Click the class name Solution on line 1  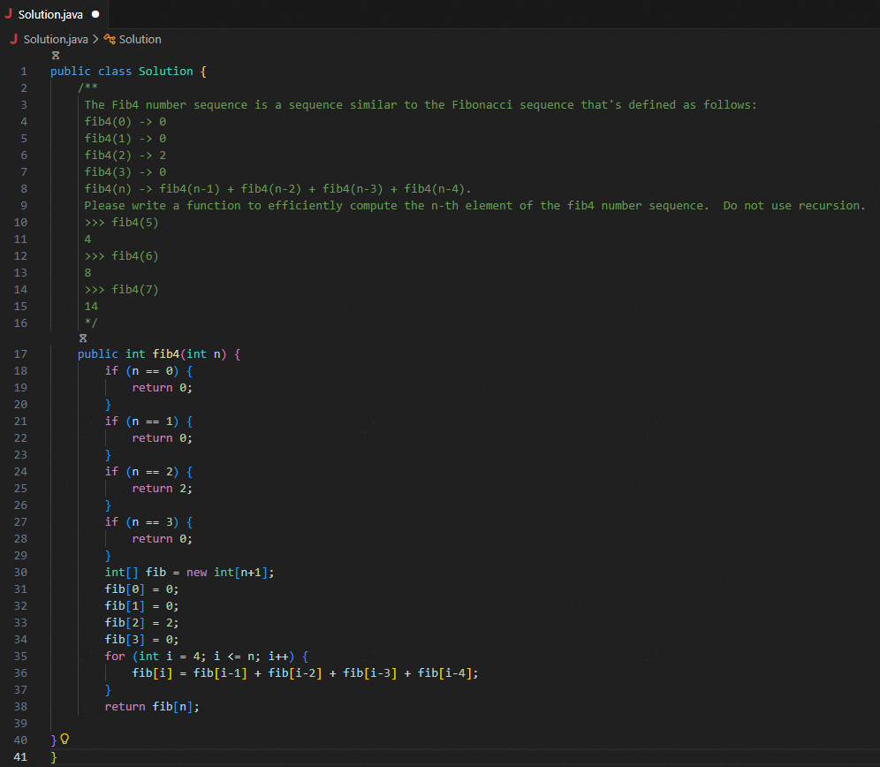(165, 72)
